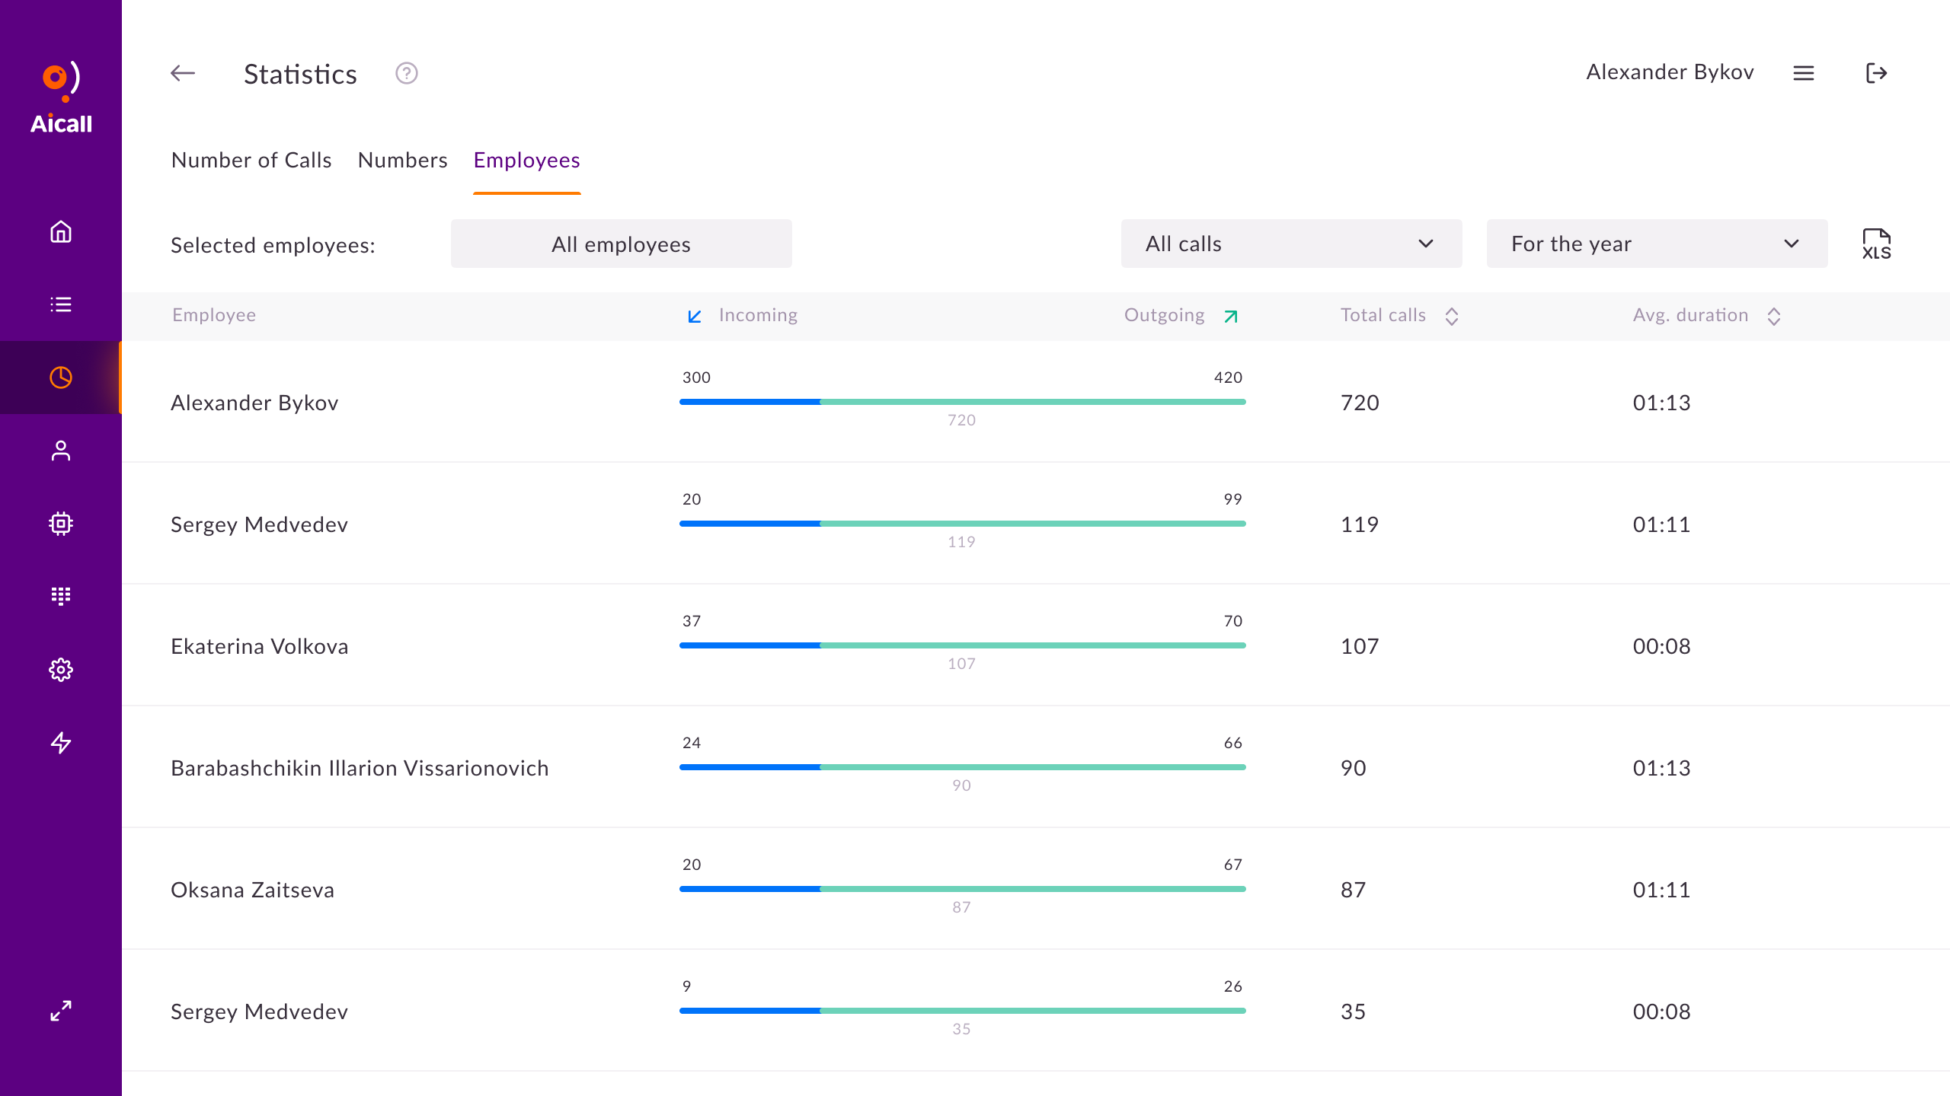Open the help question mark icon
1950x1096 pixels.
407,73
